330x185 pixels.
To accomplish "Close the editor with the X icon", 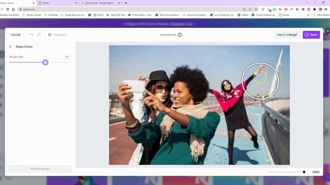I will 327,31.
